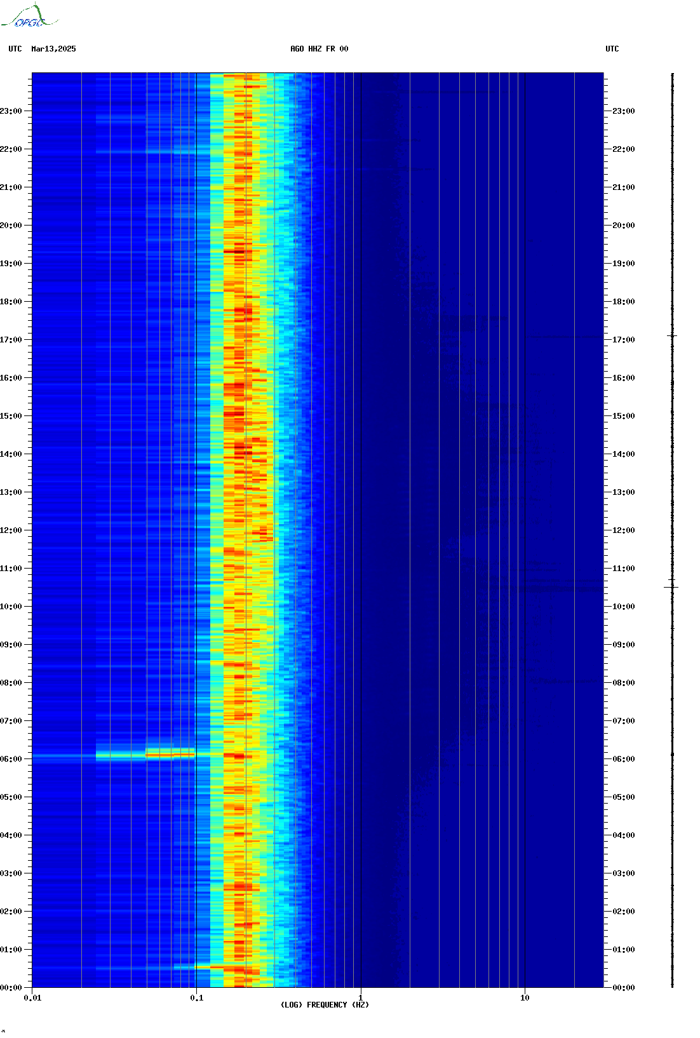Click the left 14:00 time label

click(11, 454)
